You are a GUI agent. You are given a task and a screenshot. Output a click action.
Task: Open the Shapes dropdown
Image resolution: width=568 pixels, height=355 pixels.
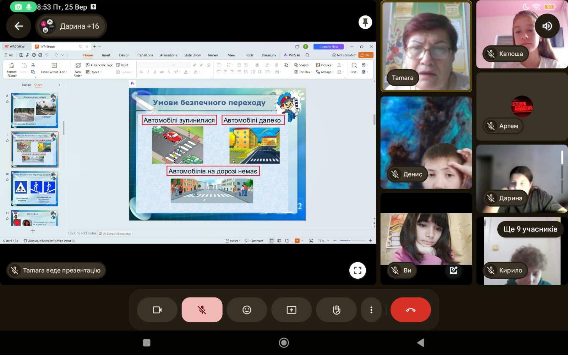pos(302,65)
